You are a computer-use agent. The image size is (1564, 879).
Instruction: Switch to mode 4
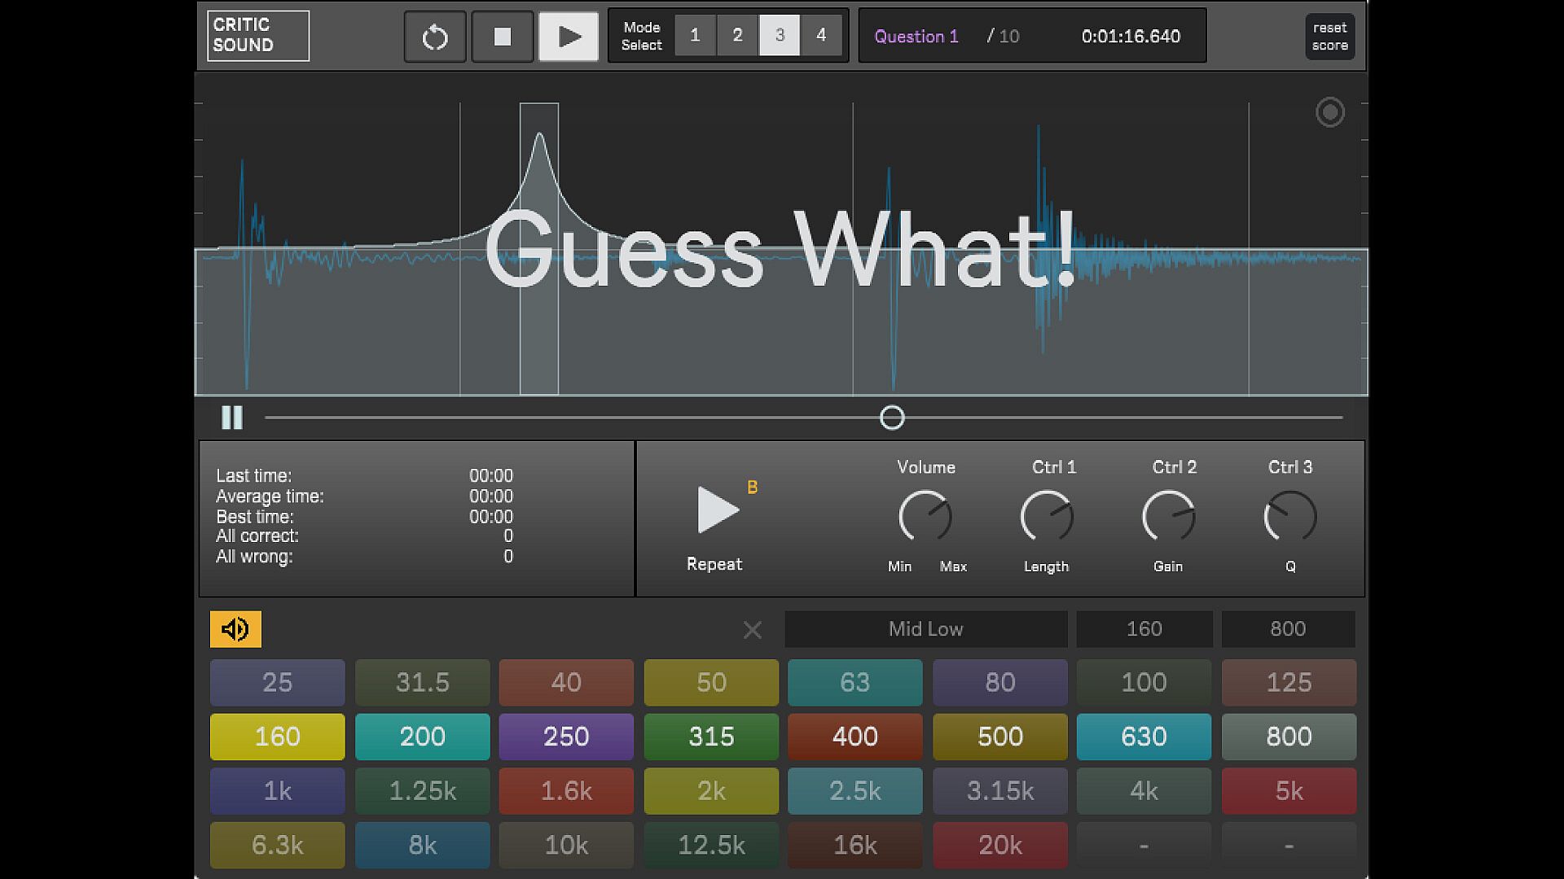[x=821, y=36]
